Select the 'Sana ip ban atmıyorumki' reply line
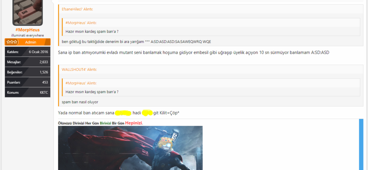 point(194,52)
